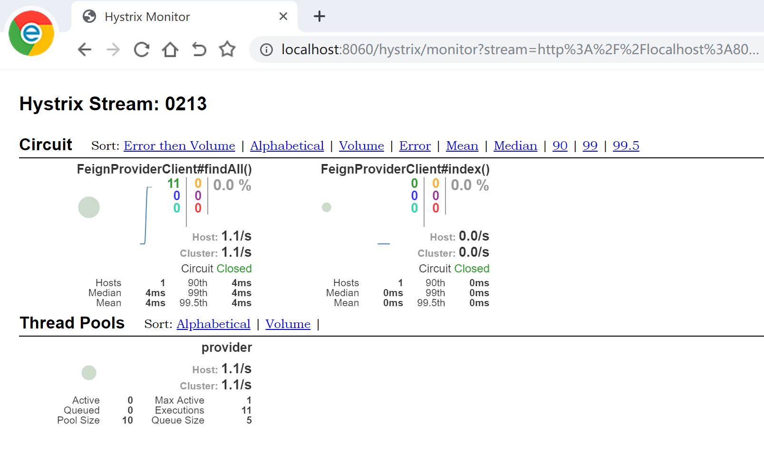Click the address bar URL
Viewport: 764px width, 464px height.
tap(520, 49)
